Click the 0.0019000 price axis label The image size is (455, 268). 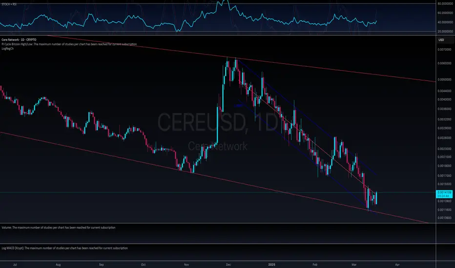[x=444, y=166]
